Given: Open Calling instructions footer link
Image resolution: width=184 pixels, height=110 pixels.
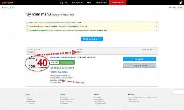Looking at the screenshot, I should pyautogui.click(x=100, y=104).
